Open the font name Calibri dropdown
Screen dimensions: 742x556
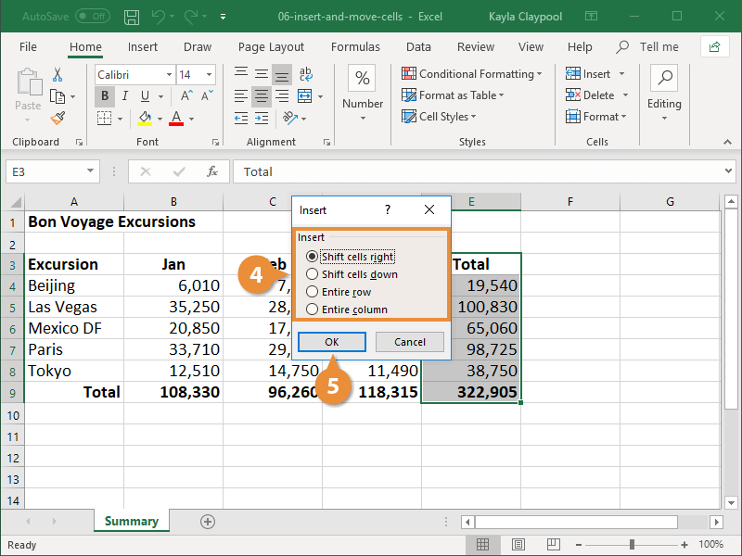pos(169,75)
